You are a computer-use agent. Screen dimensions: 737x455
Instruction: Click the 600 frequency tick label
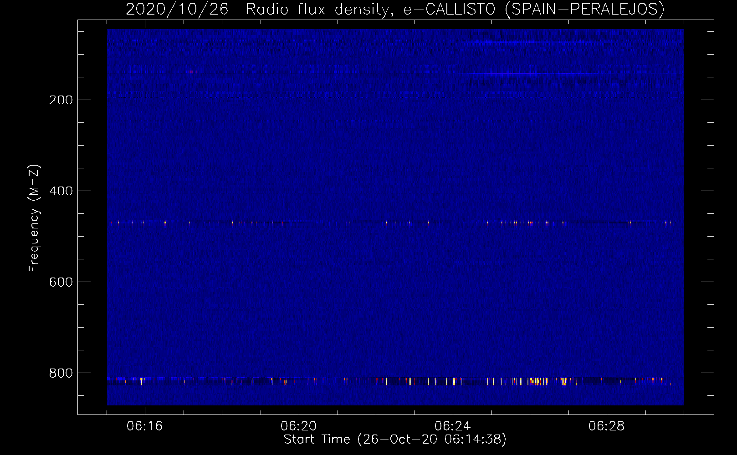[x=61, y=282]
